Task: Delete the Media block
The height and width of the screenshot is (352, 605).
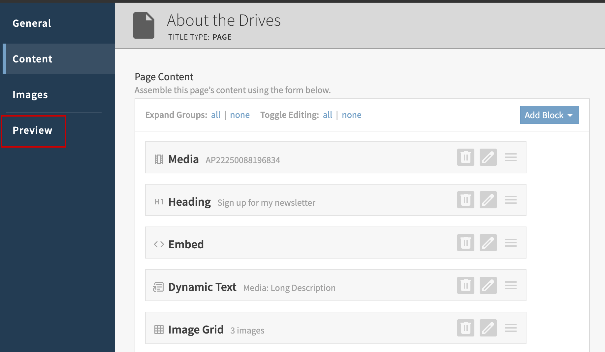Action: click(465, 157)
